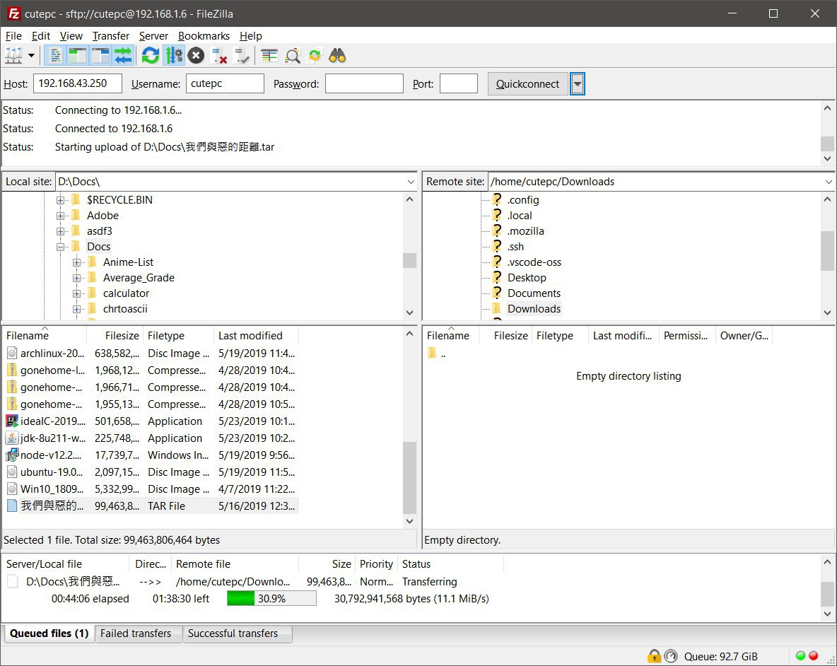Expand the Adobe folder node

pyautogui.click(x=60, y=216)
